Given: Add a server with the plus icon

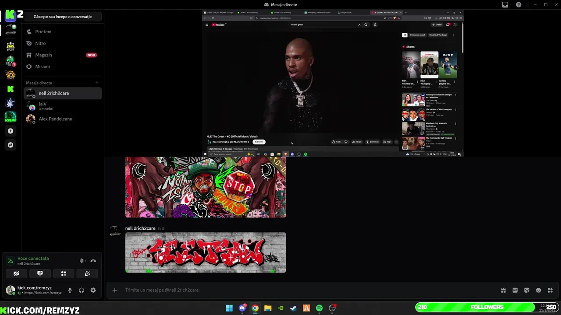Looking at the screenshot, I should tap(11, 131).
